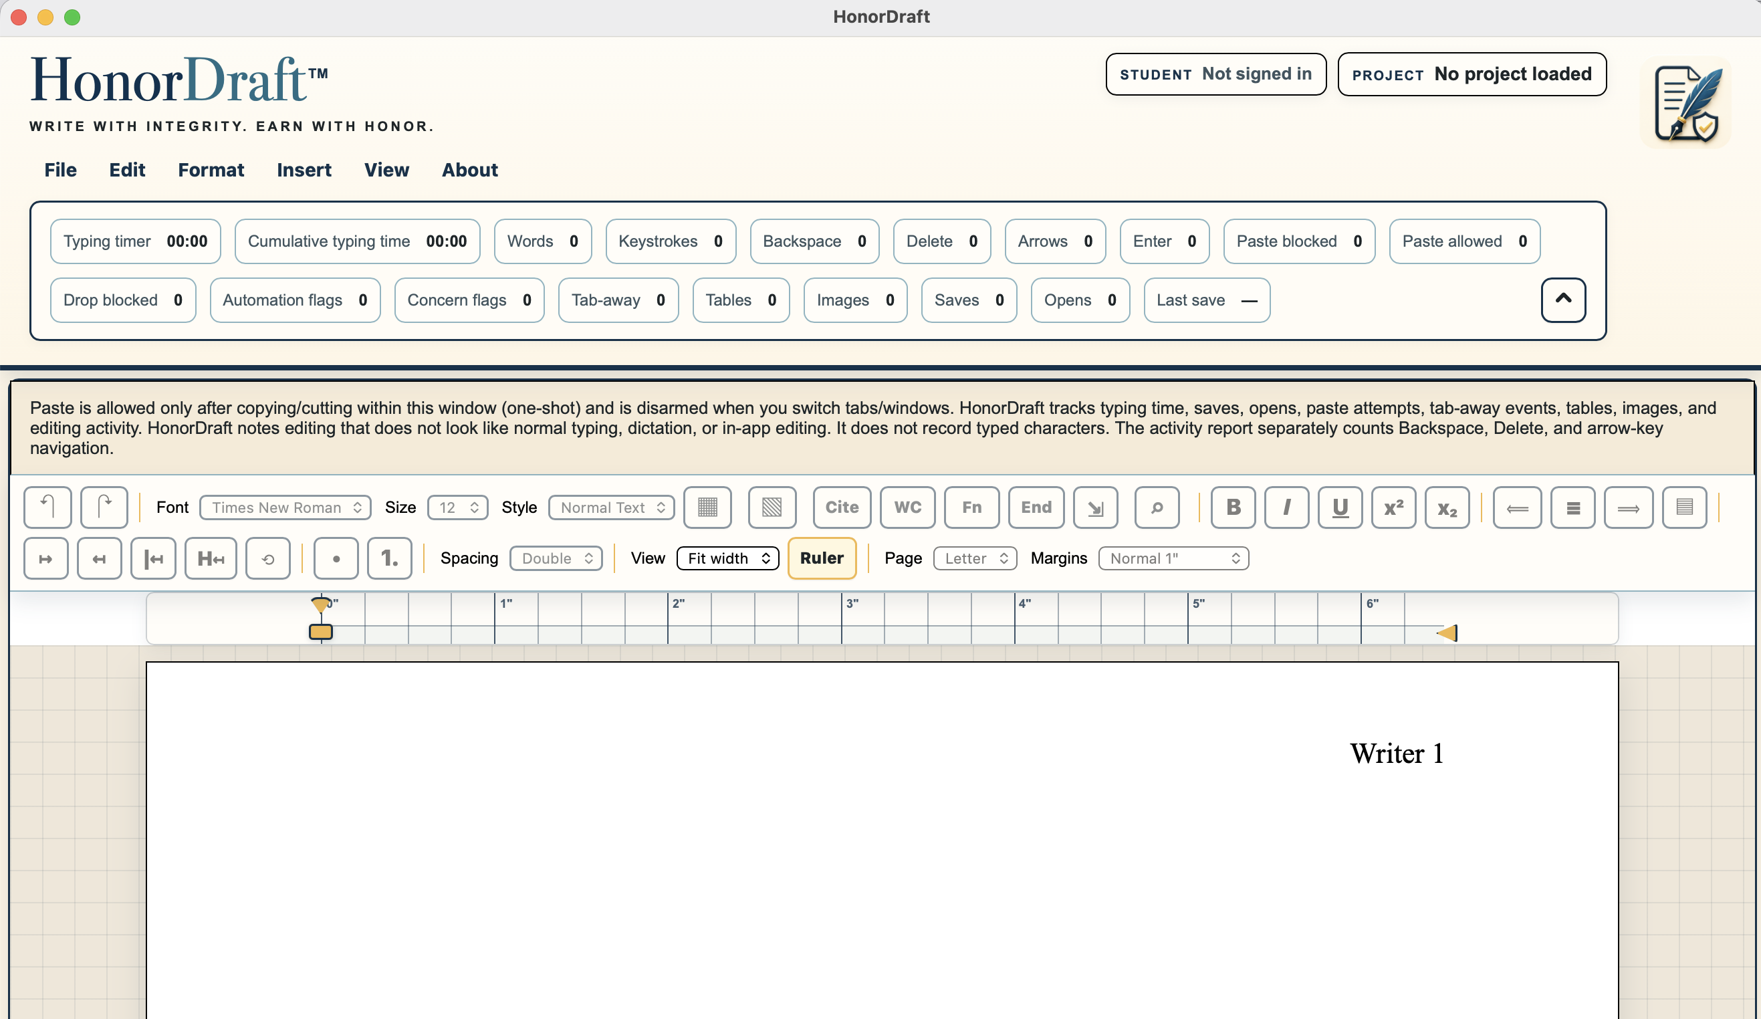Viewport: 1761px width, 1019px height.
Task: Apply subscript formatting
Action: click(1447, 507)
